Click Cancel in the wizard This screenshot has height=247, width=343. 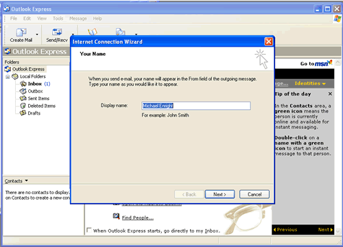click(255, 194)
